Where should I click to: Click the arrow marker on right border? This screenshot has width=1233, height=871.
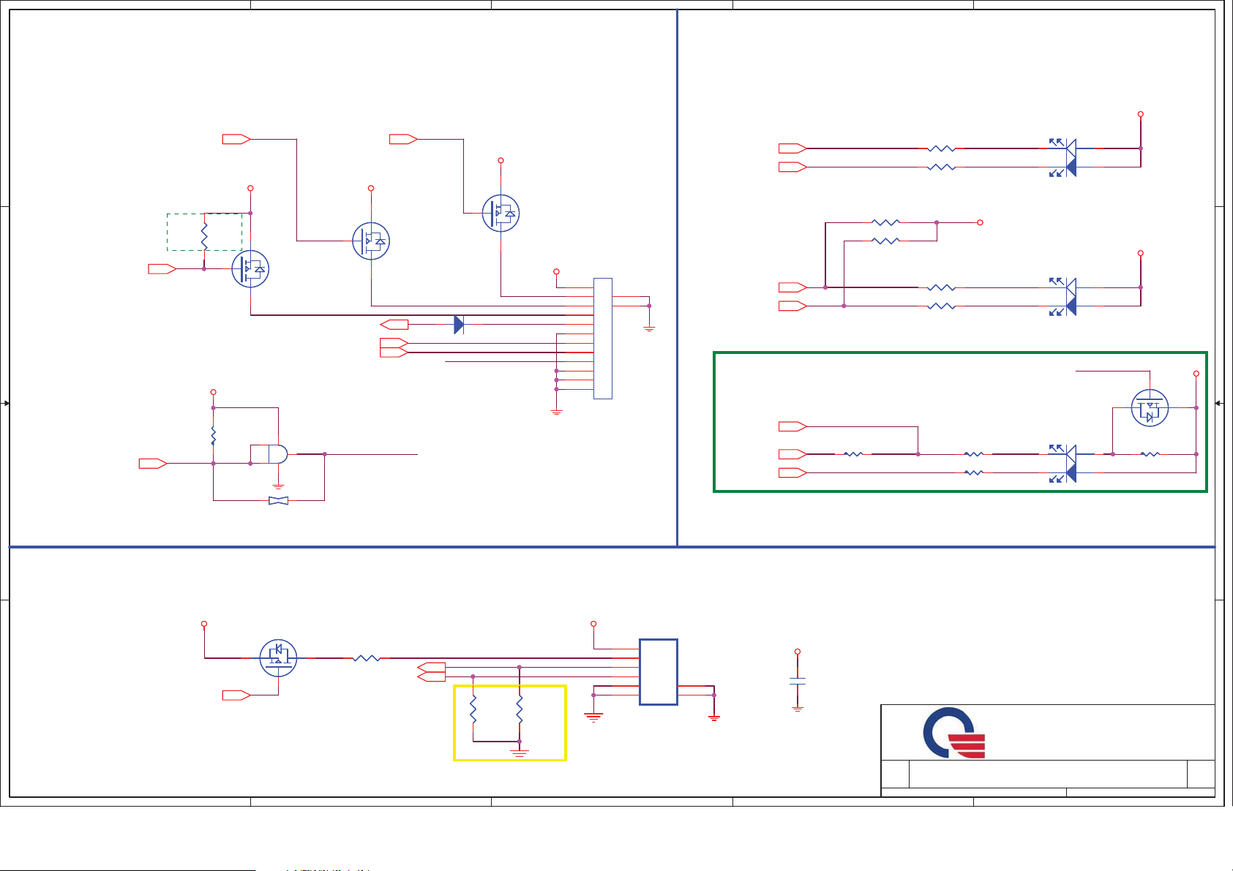(x=1218, y=403)
